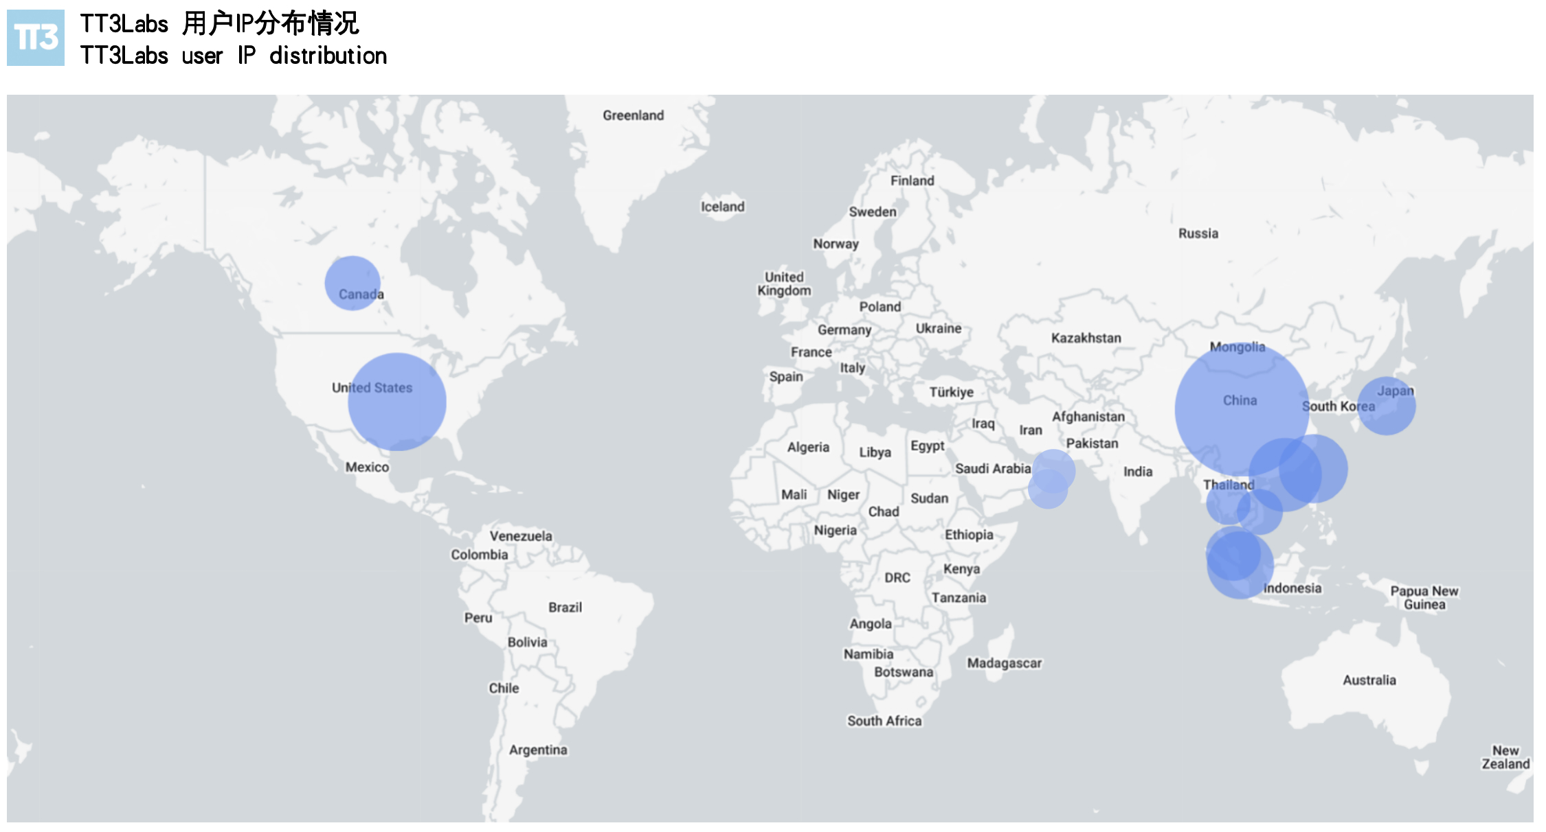Click the large China user bubble
The image size is (1546, 832).
(1242, 409)
